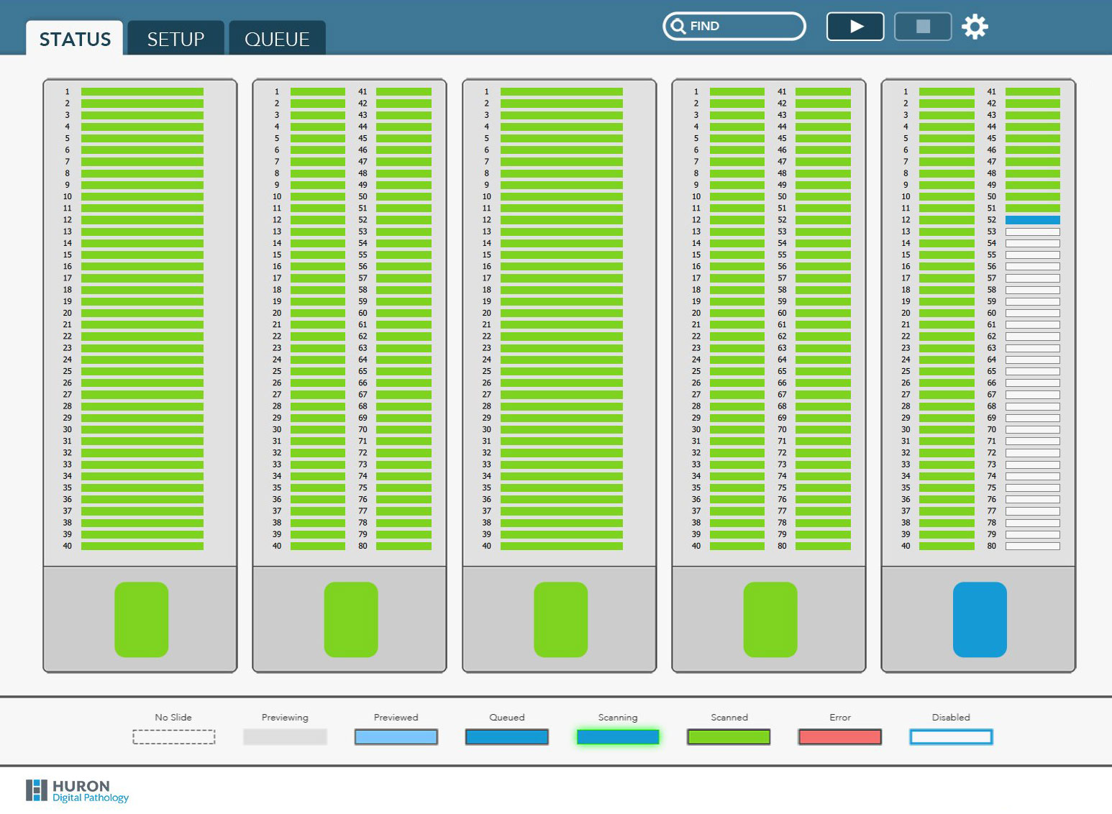Click slide 1 bar in the first rack

pyautogui.click(x=142, y=92)
